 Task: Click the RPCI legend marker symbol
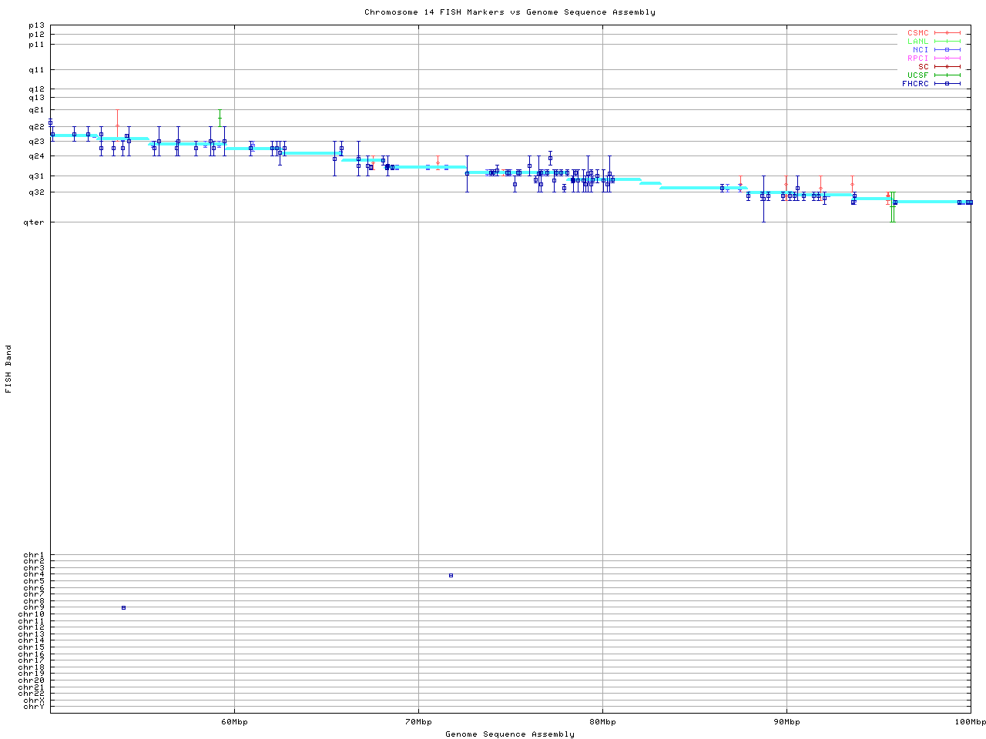947,59
